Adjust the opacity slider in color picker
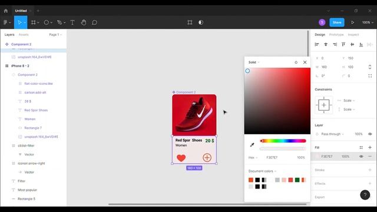This screenshot has width=377, height=212. pos(283,149)
